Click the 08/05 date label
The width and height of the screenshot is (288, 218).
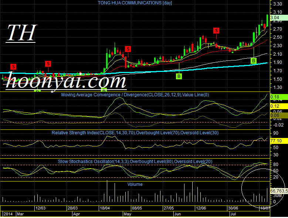click(137, 208)
